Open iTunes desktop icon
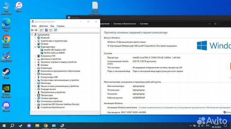231x129 pixels. (19, 6)
